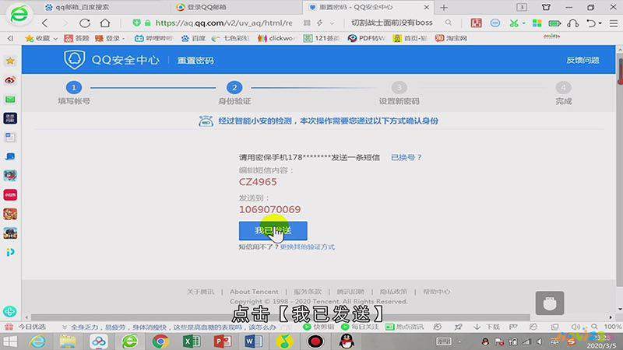Click the 更换其他验证方式 link
This screenshot has height=350, width=623.
308,247
